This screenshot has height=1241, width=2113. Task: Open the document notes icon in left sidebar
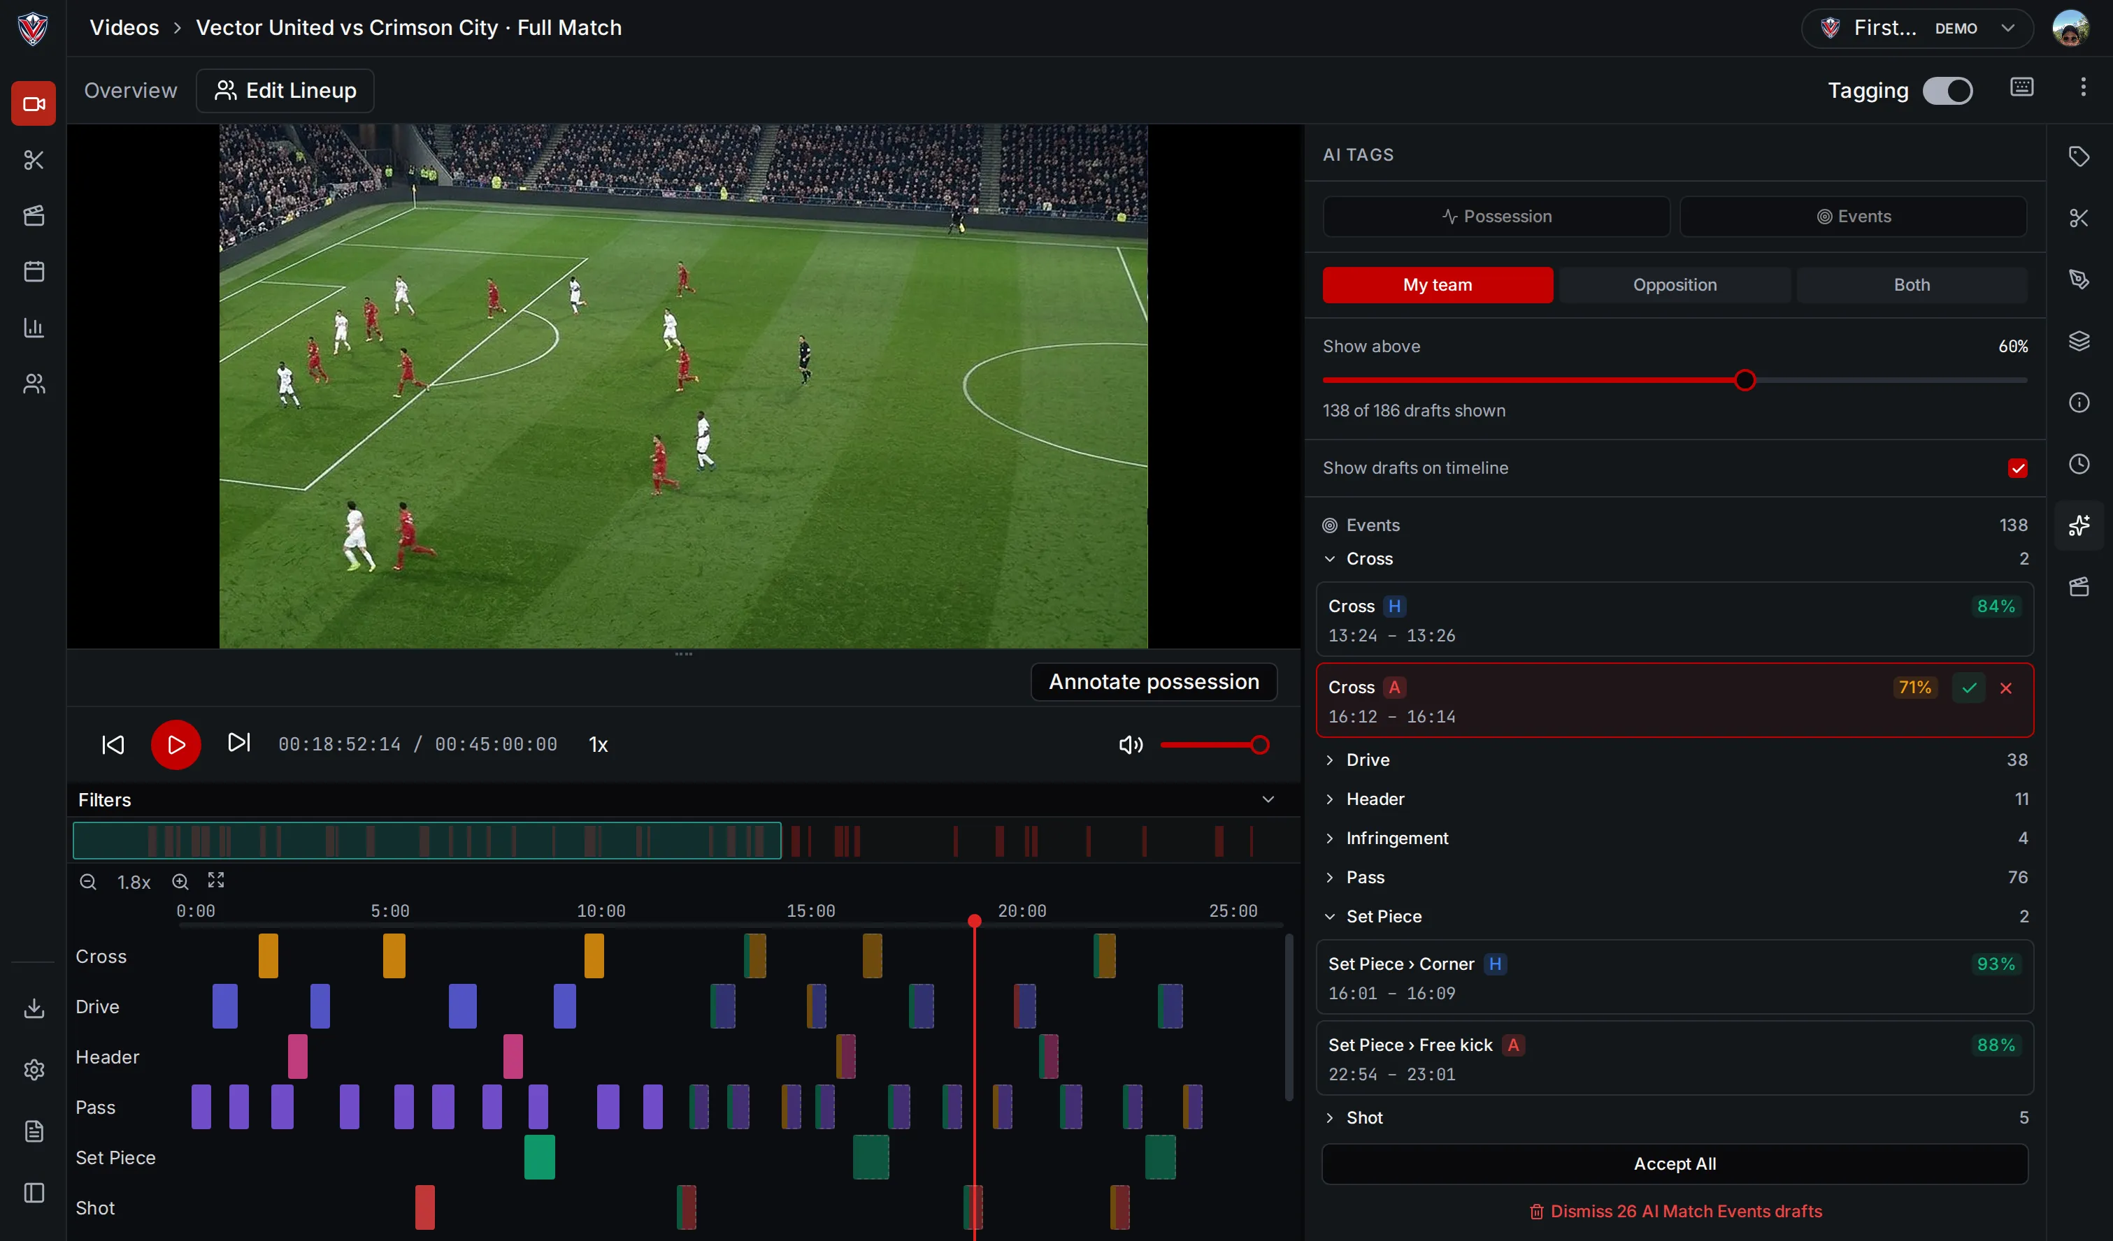coord(34,1131)
